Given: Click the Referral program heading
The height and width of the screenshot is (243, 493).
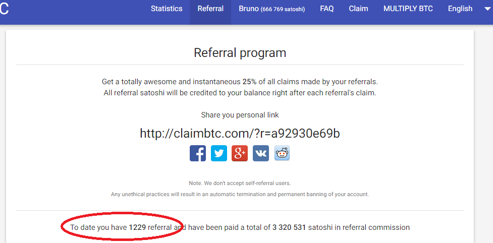Looking at the screenshot, I should point(240,53).
